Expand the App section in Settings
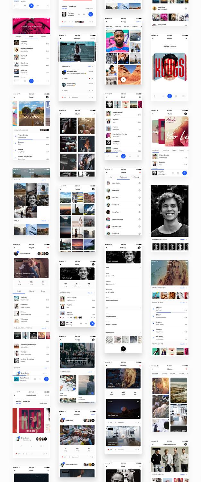201x482 pixels. 140,308
